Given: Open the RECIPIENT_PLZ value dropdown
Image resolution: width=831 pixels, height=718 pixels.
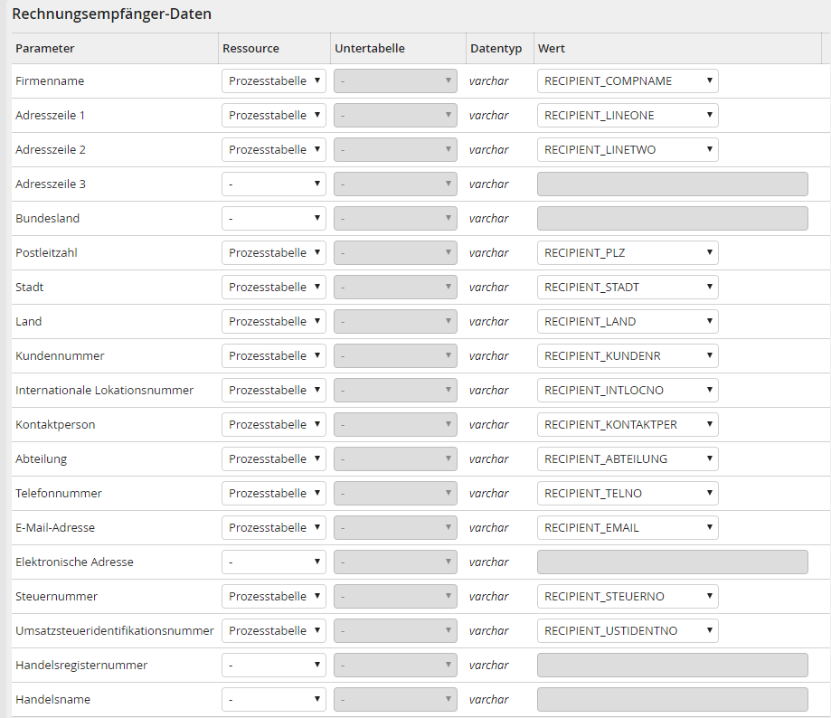Looking at the screenshot, I should 628,253.
